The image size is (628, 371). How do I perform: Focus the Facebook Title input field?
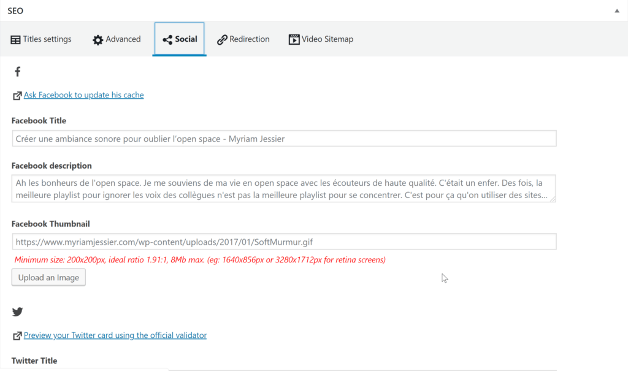284,139
